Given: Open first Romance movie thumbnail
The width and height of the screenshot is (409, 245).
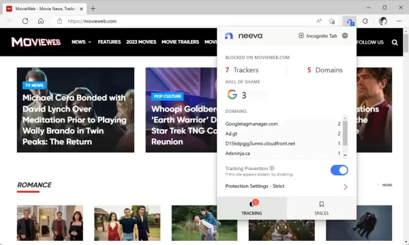Looking at the screenshot, I should 50,223.
